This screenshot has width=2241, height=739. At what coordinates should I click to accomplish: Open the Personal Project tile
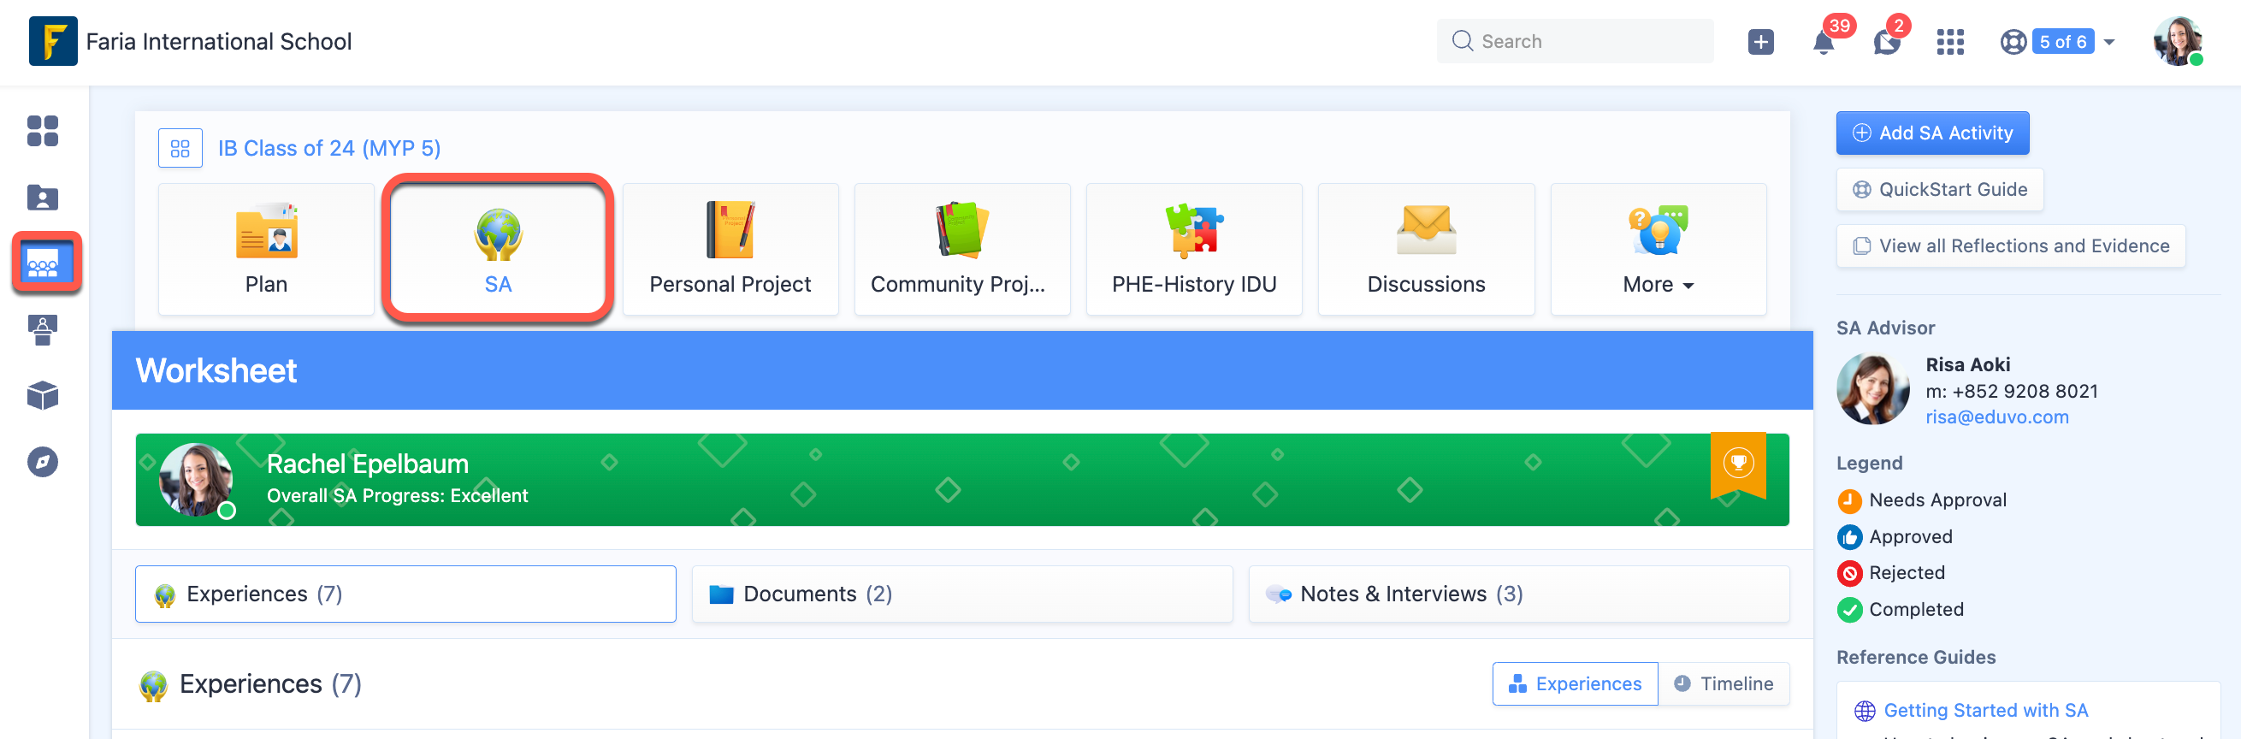pyautogui.click(x=730, y=249)
